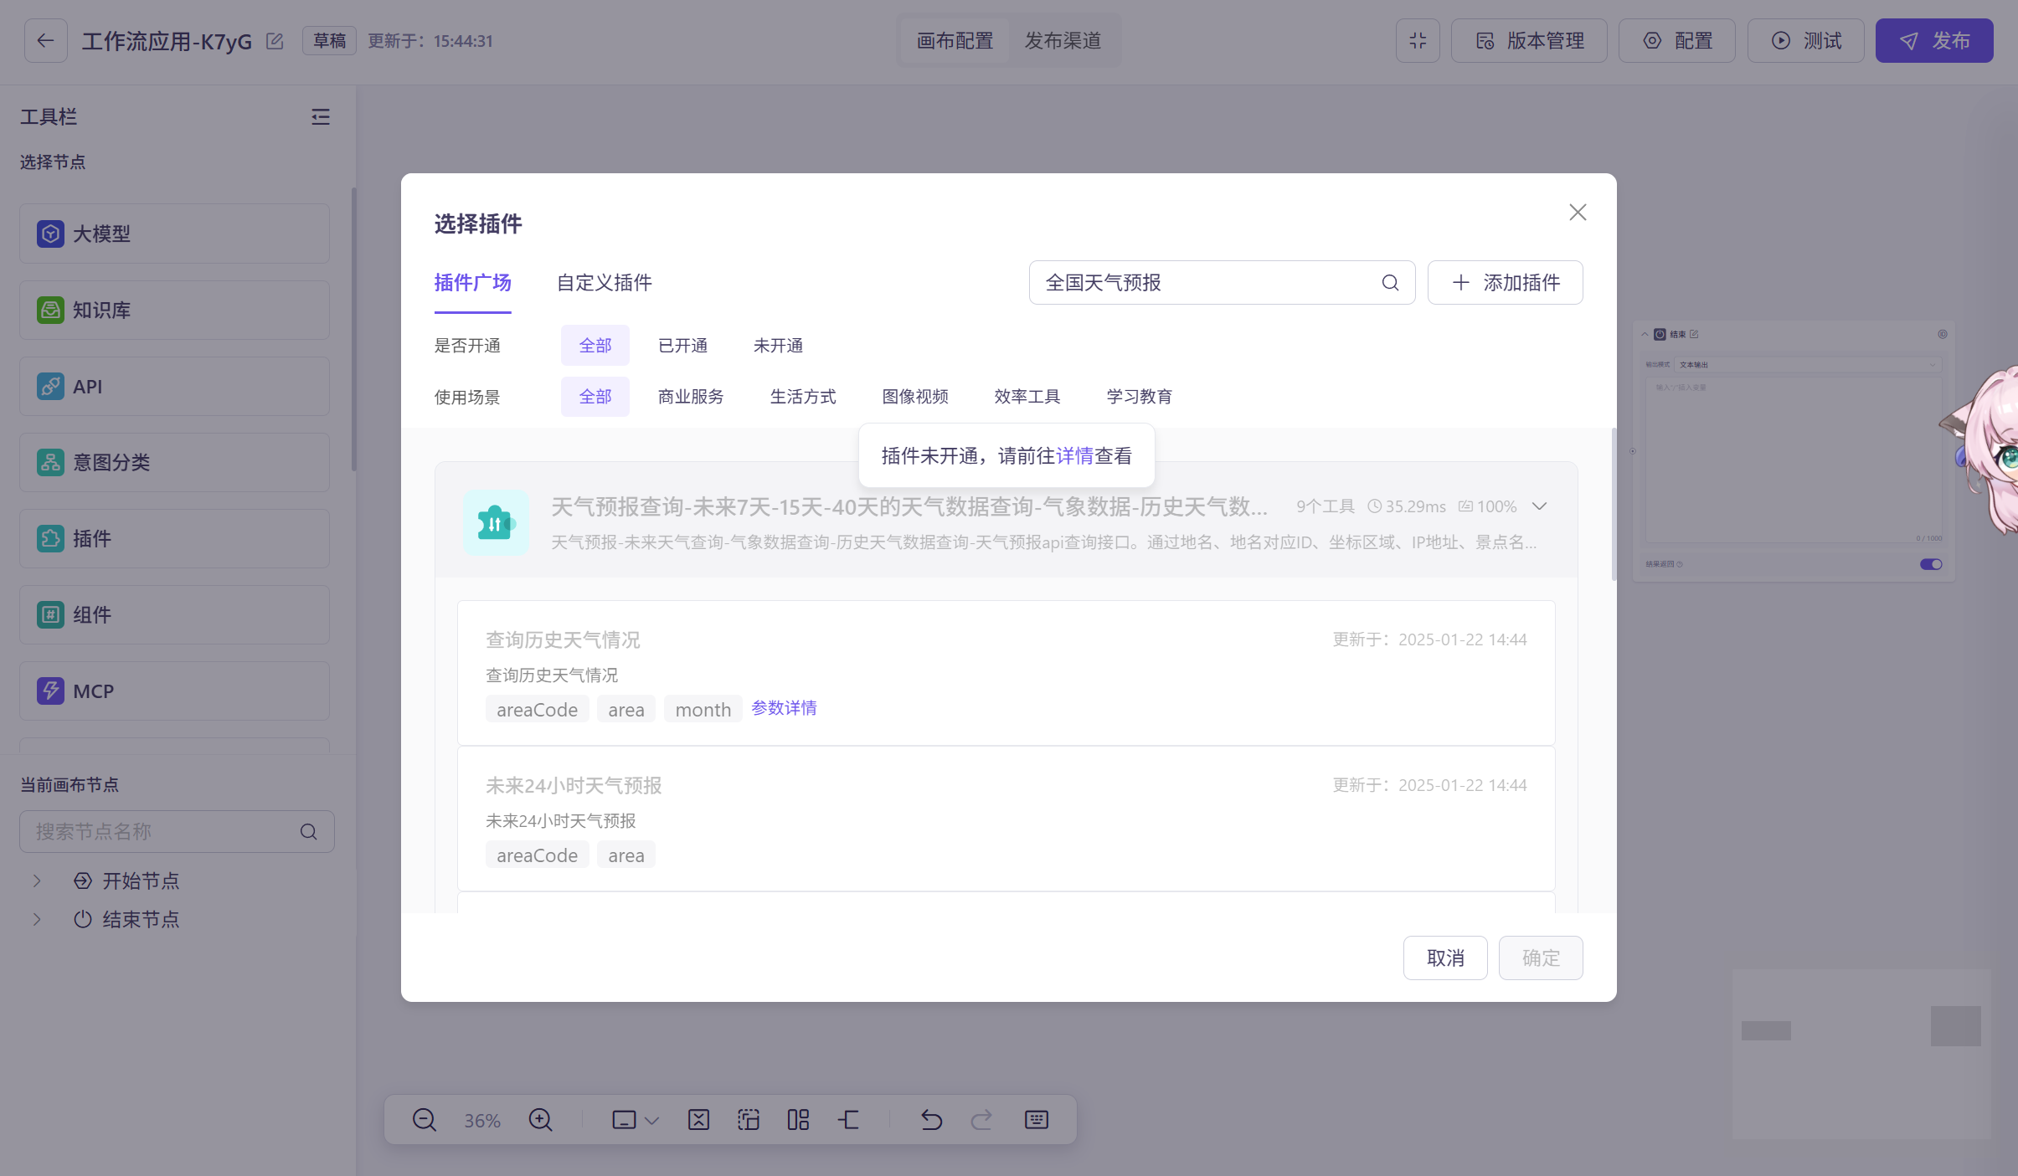Collapse the toolbar panel with the menu icon
The image size is (2018, 1176).
tap(321, 117)
